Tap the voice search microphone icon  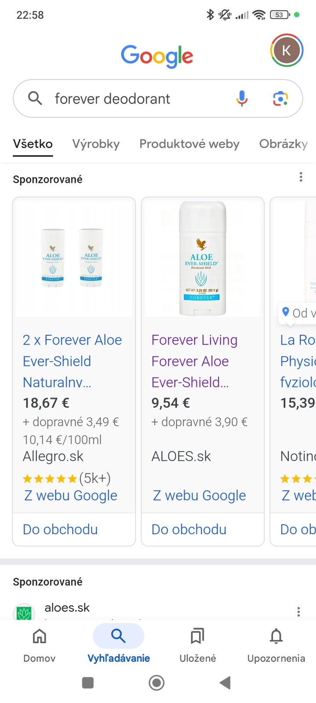(242, 98)
